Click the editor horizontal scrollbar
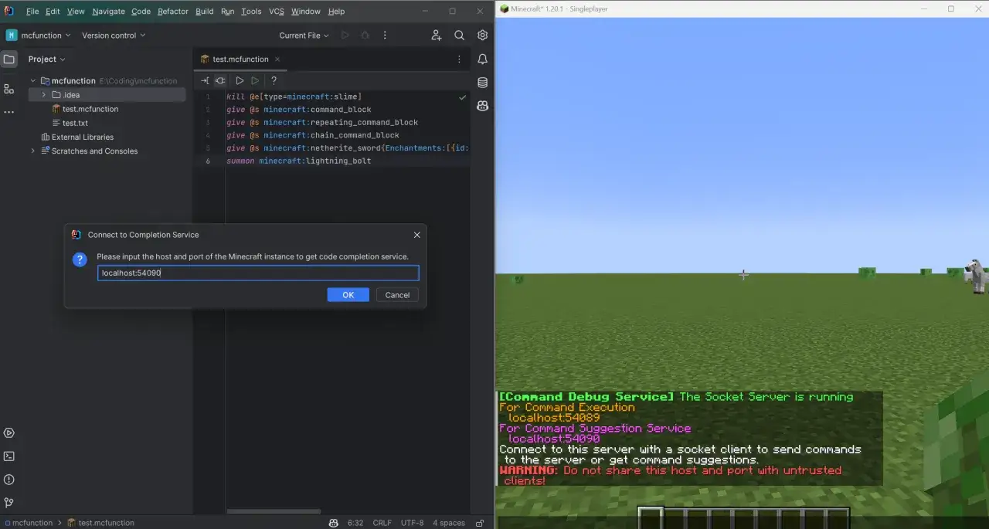Image resolution: width=989 pixels, height=529 pixels. (274, 511)
